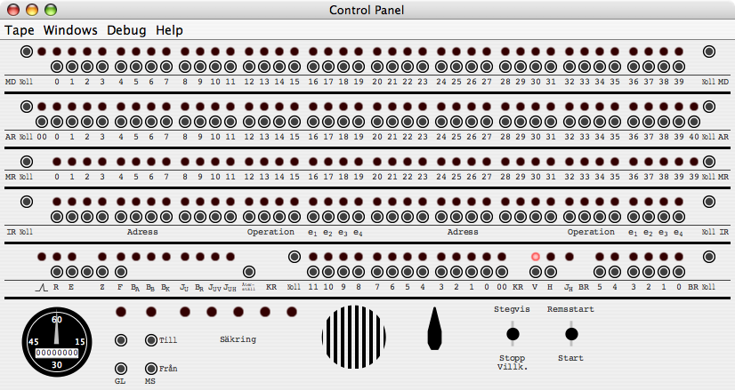The width and height of the screenshot is (735, 390).
Task: Push the MD register bit 19 button
Action: pyautogui.click(x=359, y=67)
